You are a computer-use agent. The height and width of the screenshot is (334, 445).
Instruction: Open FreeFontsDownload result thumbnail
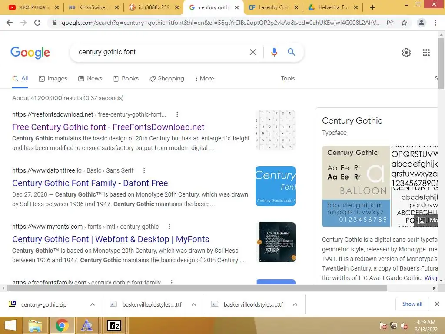[x=275, y=130]
